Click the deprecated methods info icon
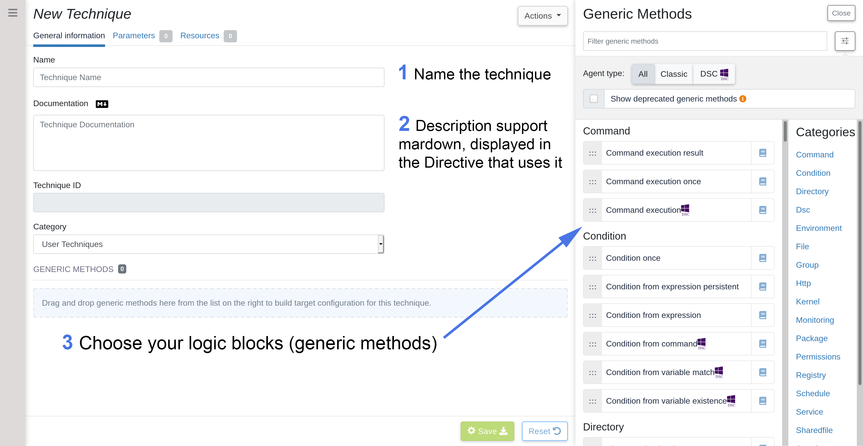The height and width of the screenshot is (446, 863). tap(743, 99)
